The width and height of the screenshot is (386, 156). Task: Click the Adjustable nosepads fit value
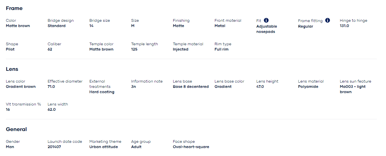tap(267, 29)
